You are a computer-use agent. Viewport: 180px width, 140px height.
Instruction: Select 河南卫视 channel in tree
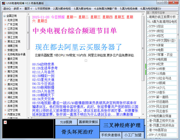[x=13, y=93]
